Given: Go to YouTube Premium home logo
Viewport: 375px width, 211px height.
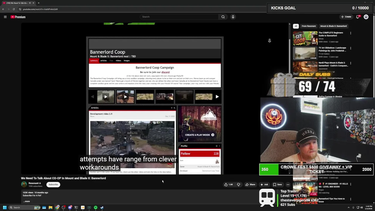Looking at the screenshot, I should 18,17.
